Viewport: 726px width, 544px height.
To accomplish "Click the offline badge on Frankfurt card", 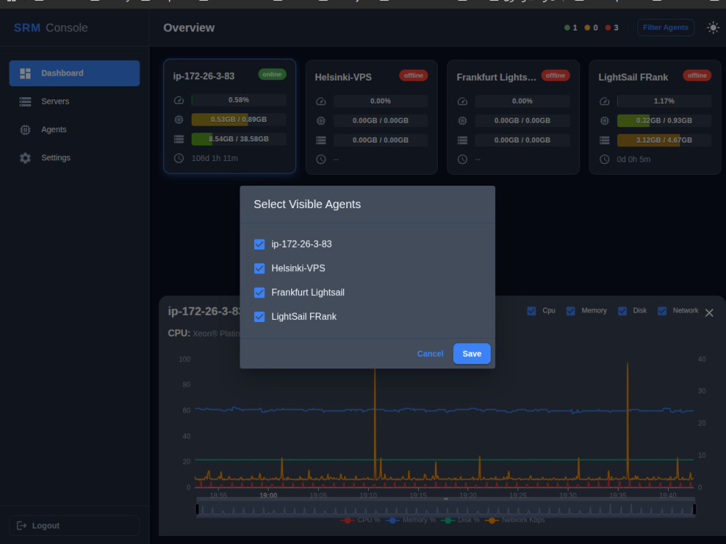I will pyautogui.click(x=555, y=75).
